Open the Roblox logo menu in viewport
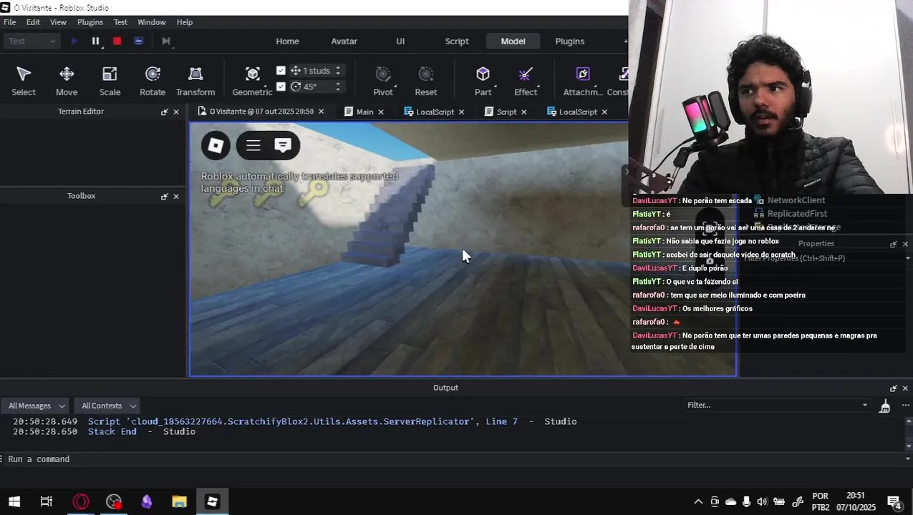The width and height of the screenshot is (913, 515). pyautogui.click(x=216, y=145)
